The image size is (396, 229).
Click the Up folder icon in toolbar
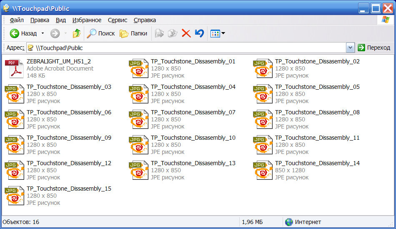76,33
